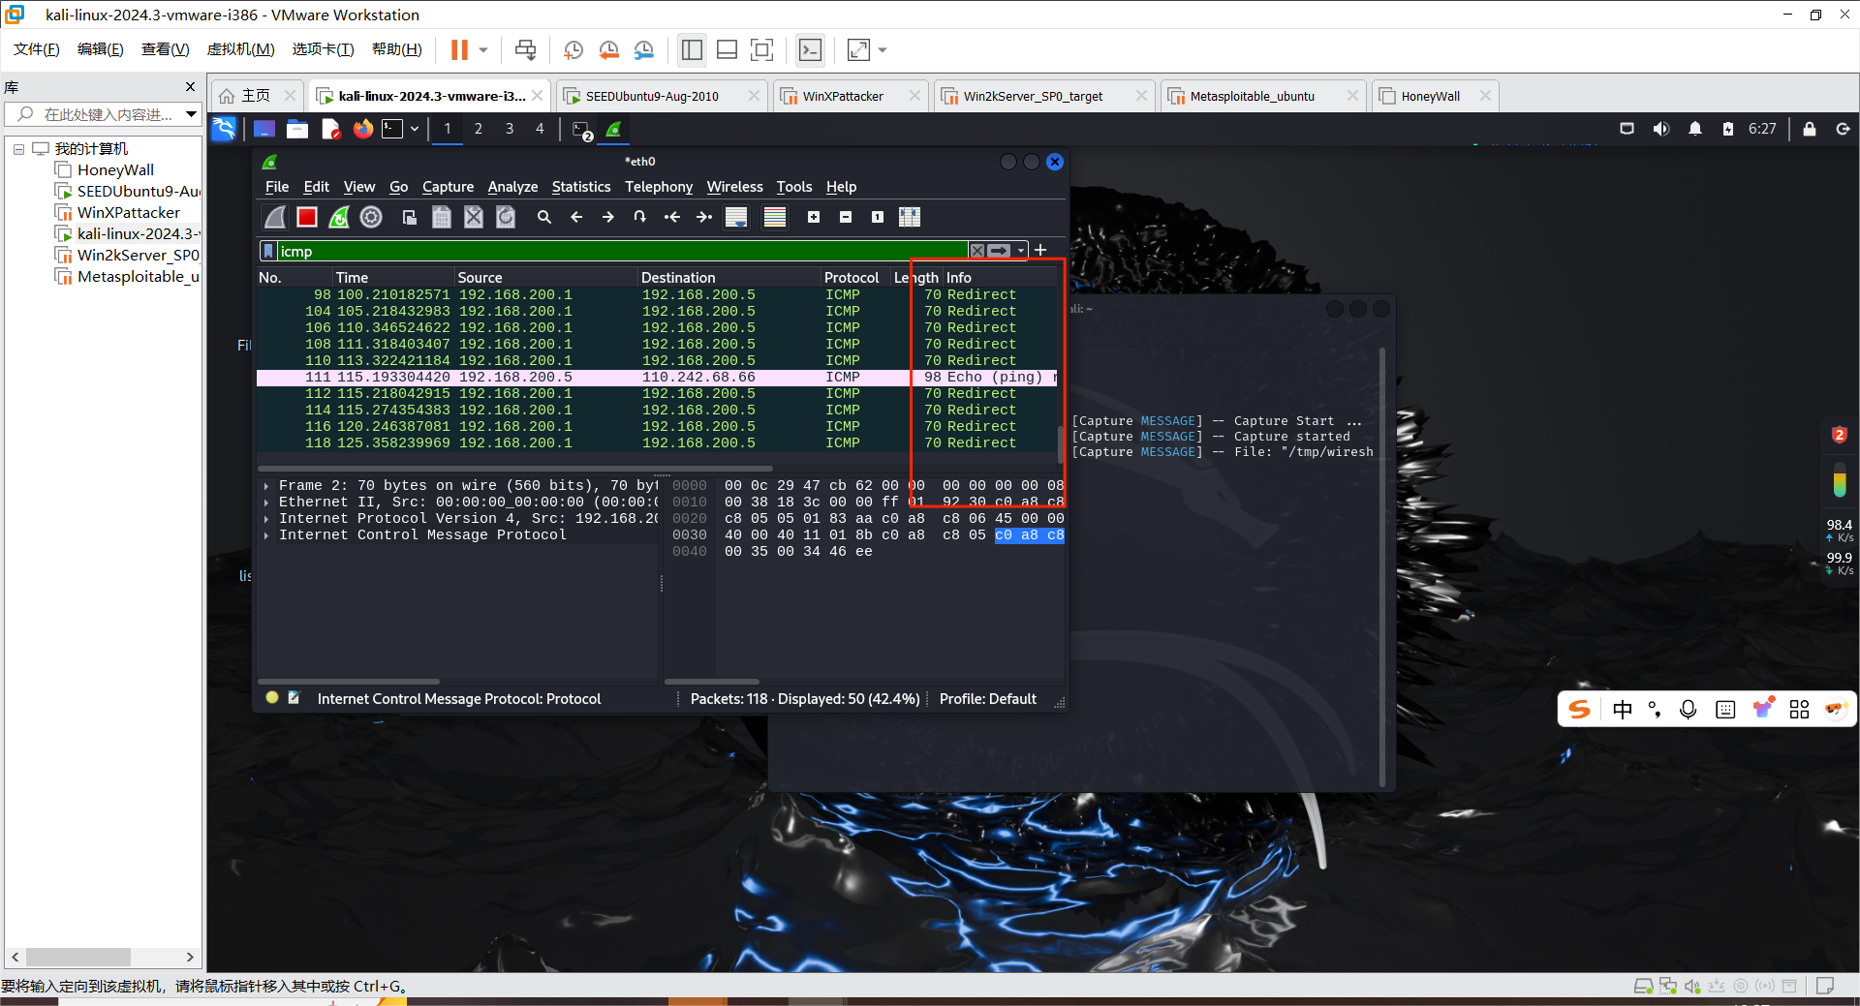
Task: Toggle auto-scroll to last packet during capture
Action: coord(736,217)
